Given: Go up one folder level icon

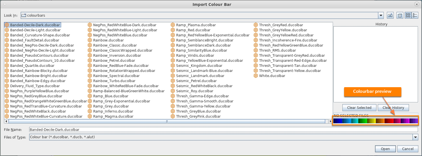Looking at the screenshot, I should [390, 15].
